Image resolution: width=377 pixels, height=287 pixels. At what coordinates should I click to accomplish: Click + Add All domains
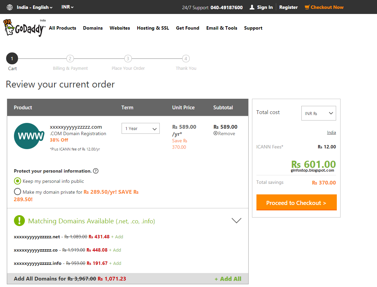click(228, 279)
